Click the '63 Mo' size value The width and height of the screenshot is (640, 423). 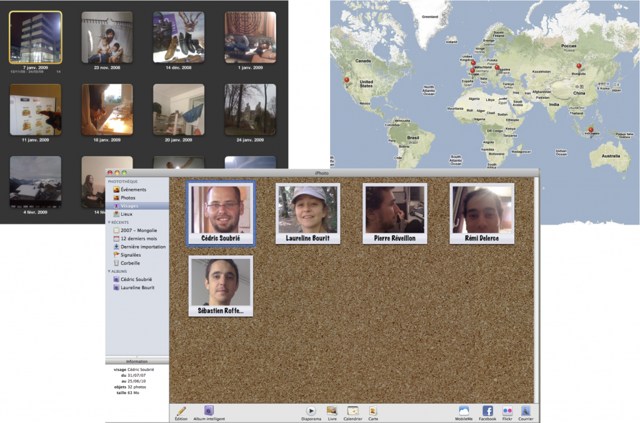pos(134,393)
